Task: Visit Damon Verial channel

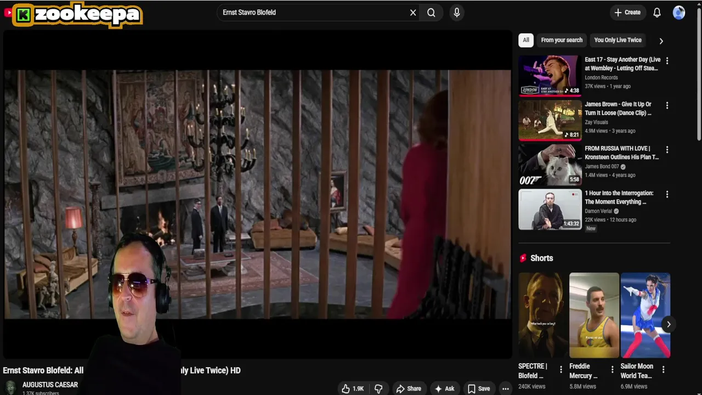Action: 598,211
